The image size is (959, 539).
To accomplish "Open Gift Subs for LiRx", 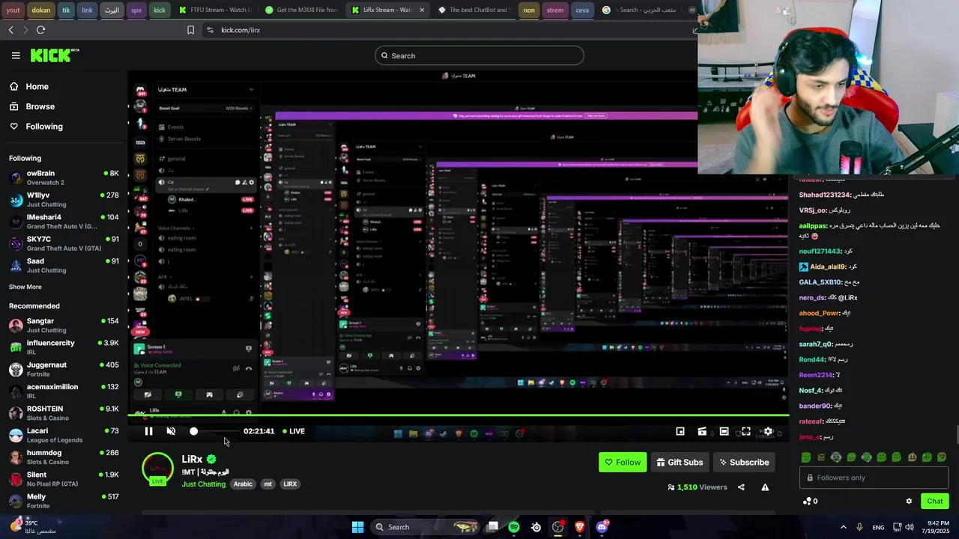I will click(x=680, y=463).
